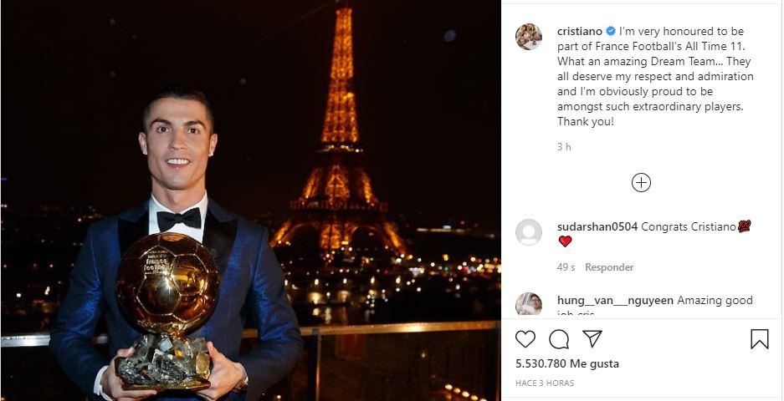Screen dimensions: 784x401
Task: Open cristiano's profile picture avatar
Action: [x=529, y=37]
